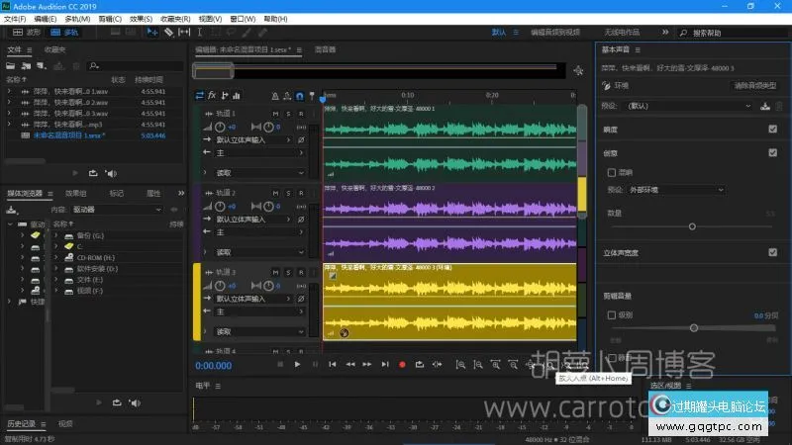Screen dimensions: 792x445
Task: Switch to the 混音器 tab
Action: click(x=325, y=48)
